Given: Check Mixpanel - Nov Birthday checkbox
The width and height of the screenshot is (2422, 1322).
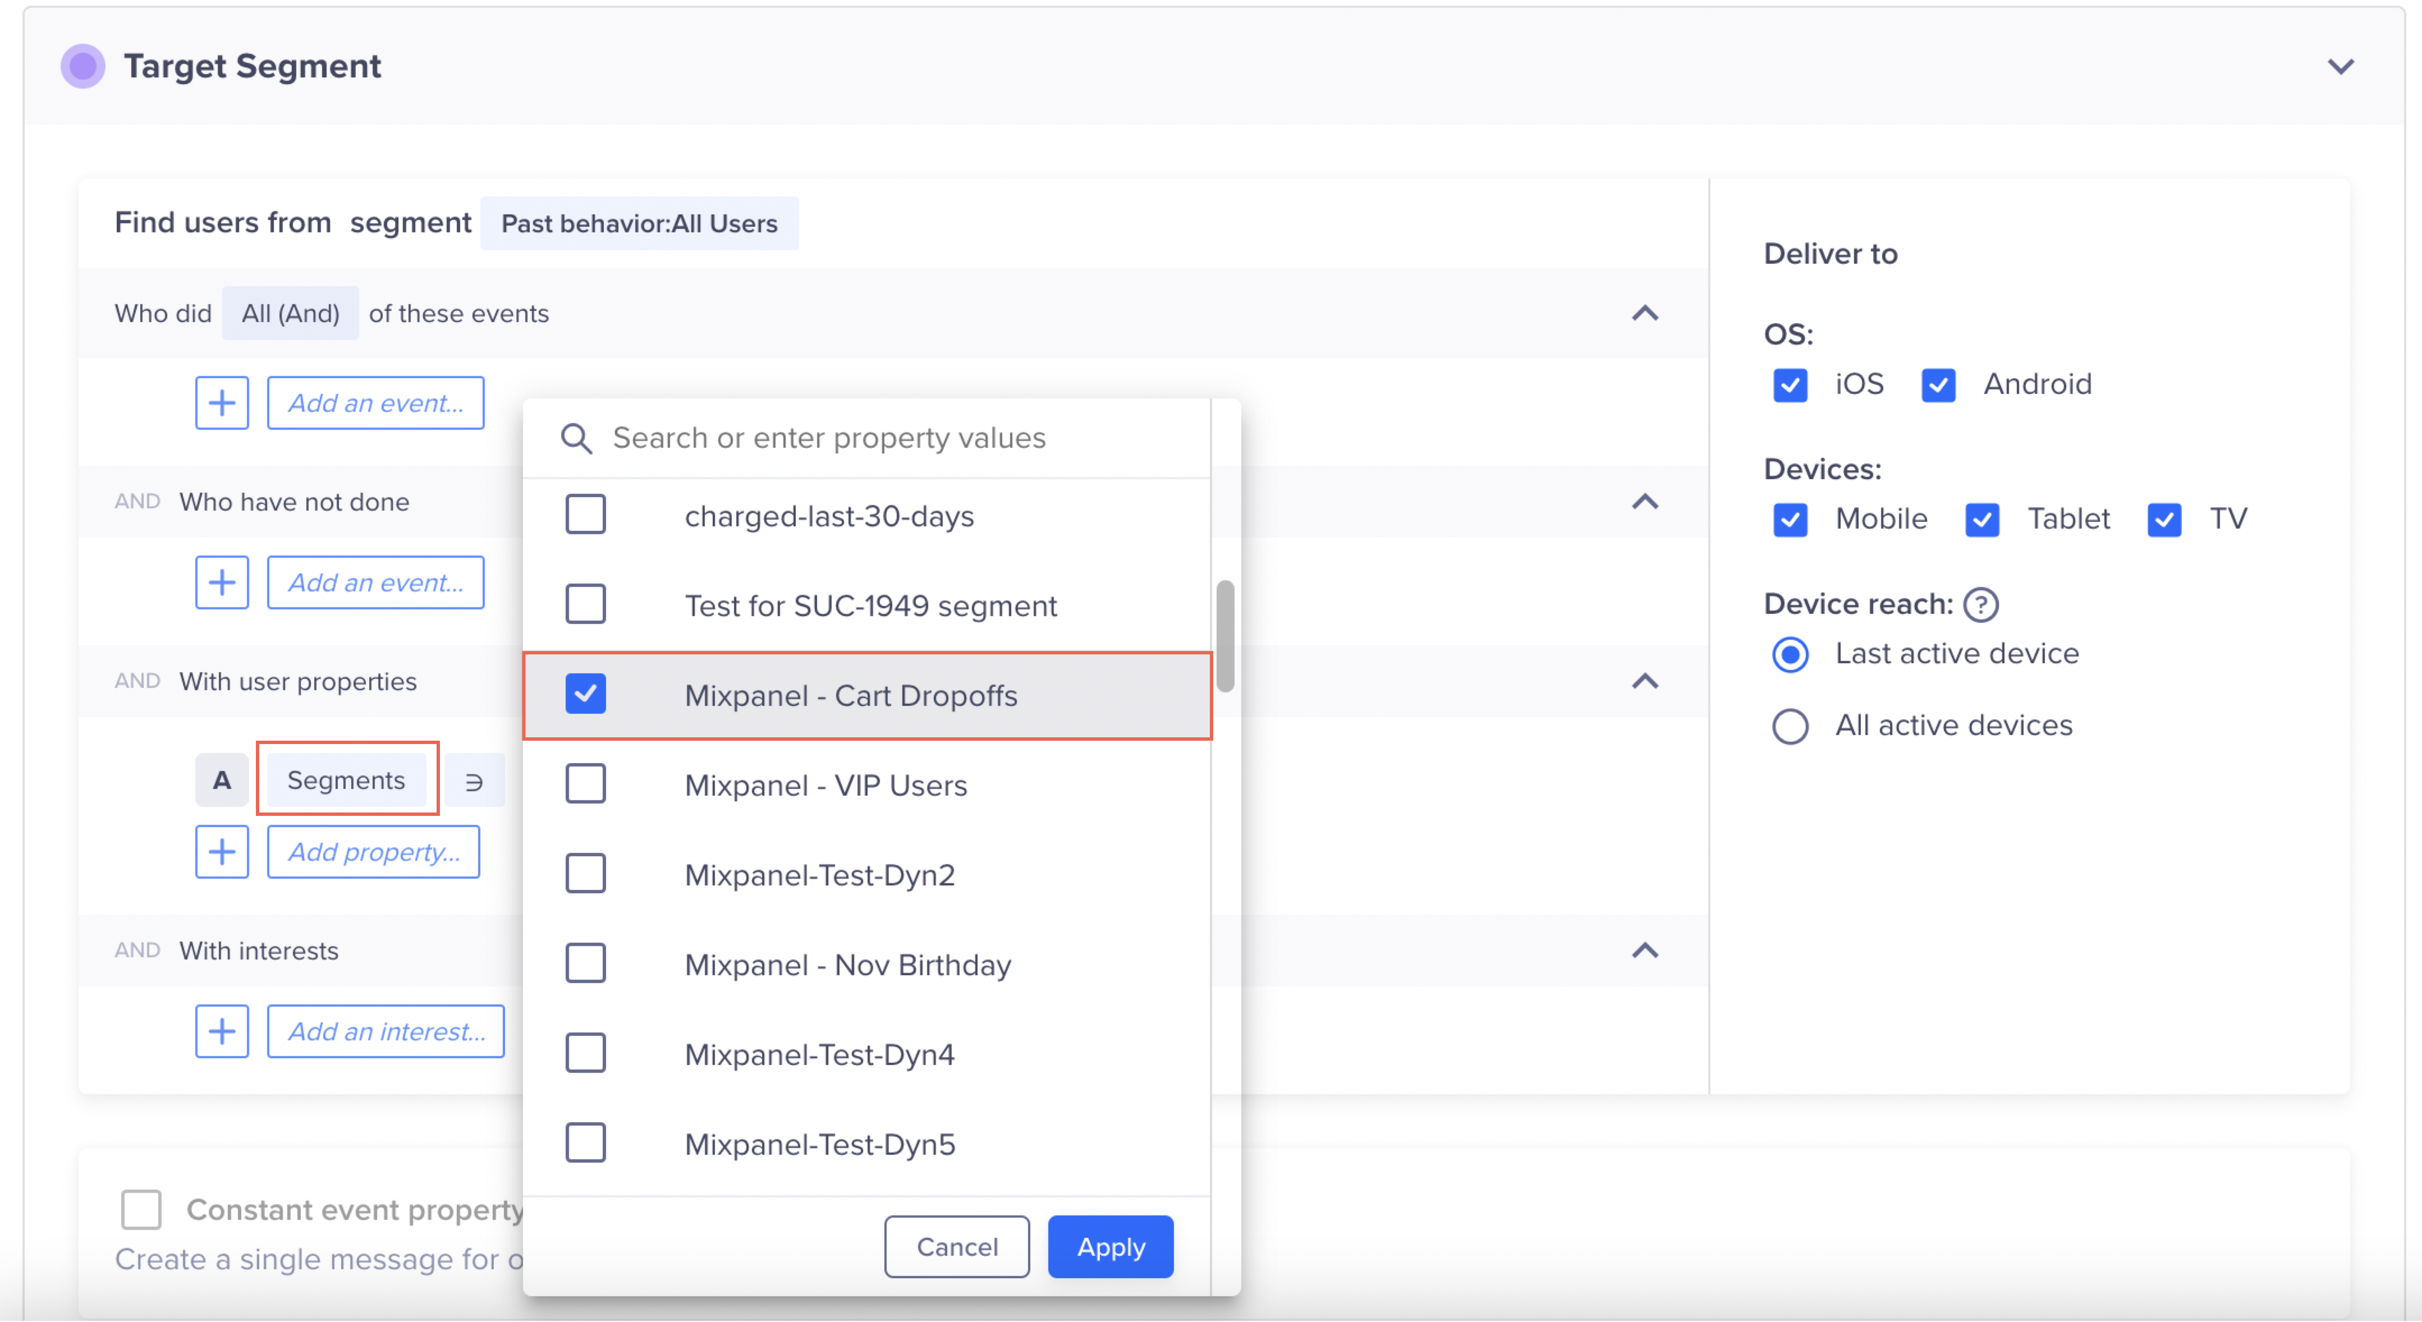Looking at the screenshot, I should click(586, 964).
